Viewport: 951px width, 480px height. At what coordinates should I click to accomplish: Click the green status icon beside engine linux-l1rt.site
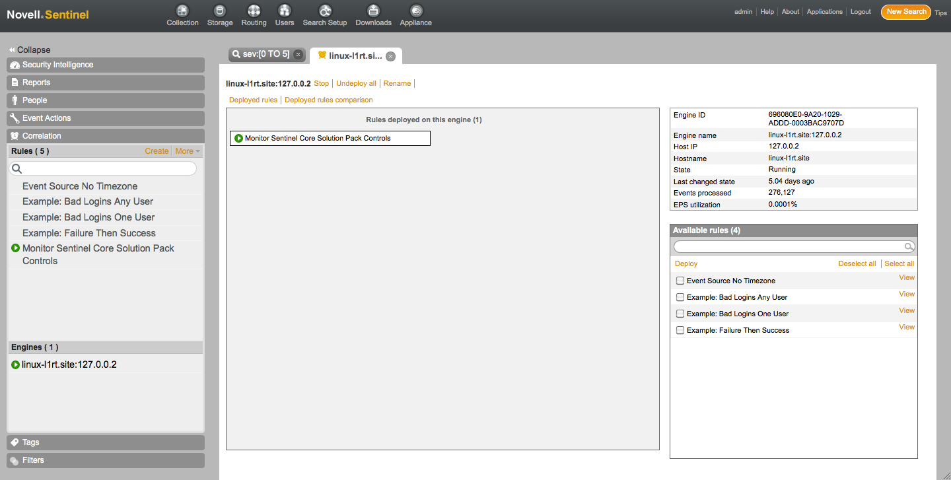15,364
